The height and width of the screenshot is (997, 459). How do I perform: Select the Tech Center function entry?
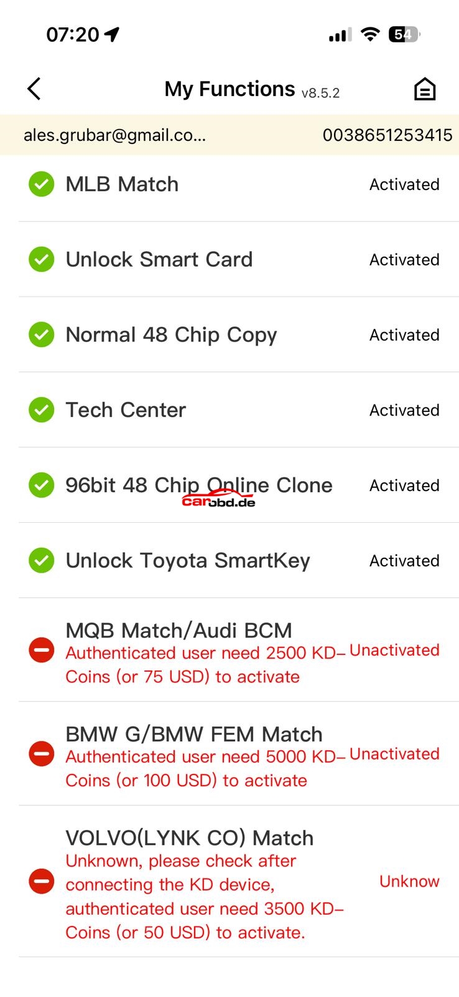point(126,410)
